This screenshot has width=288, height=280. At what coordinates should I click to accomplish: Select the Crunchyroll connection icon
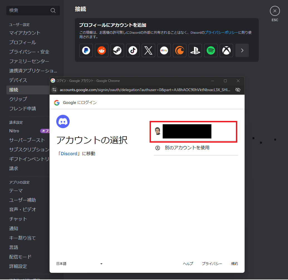(x=180, y=50)
